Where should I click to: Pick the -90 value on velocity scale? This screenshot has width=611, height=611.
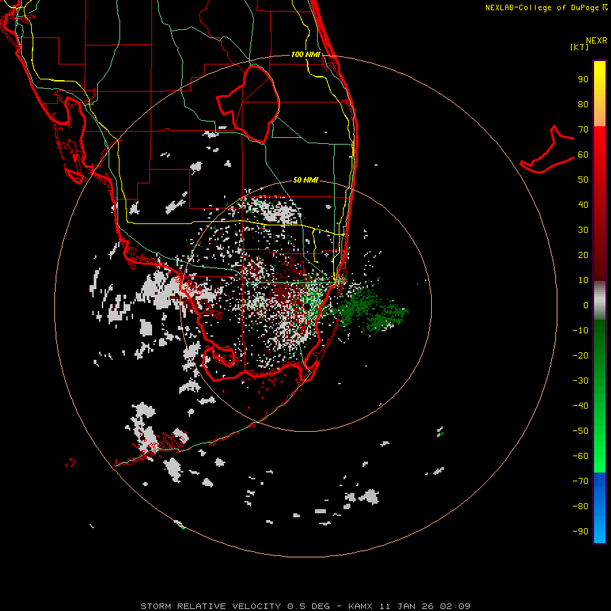point(580,532)
